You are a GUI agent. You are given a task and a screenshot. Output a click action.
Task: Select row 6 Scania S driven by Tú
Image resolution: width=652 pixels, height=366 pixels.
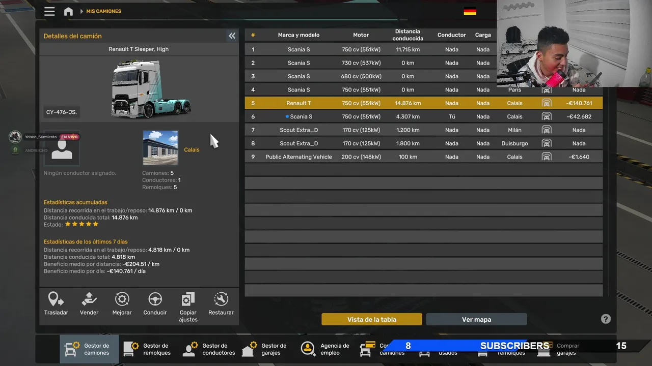(423, 116)
